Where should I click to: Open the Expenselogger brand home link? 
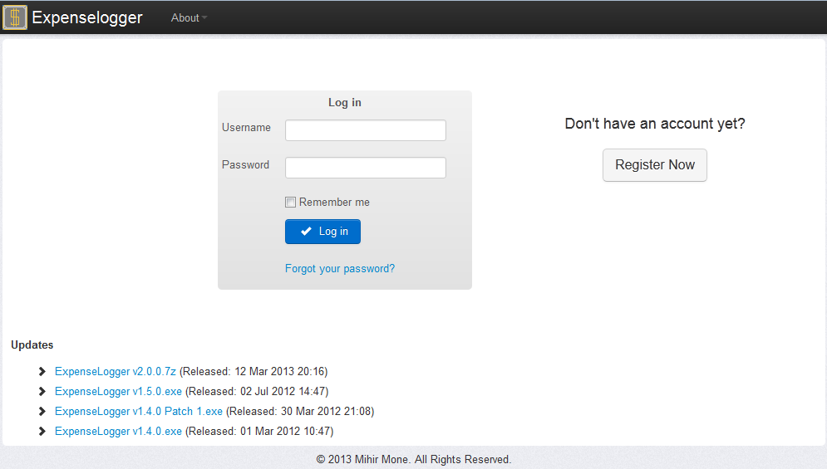point(87,17)
